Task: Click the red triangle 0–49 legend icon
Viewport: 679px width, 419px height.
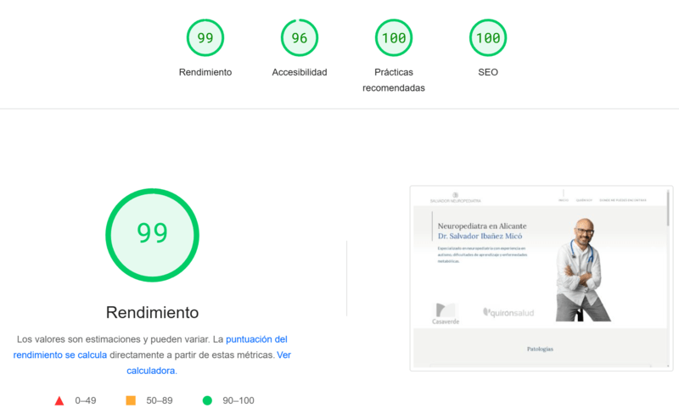Action: [59, 401]
